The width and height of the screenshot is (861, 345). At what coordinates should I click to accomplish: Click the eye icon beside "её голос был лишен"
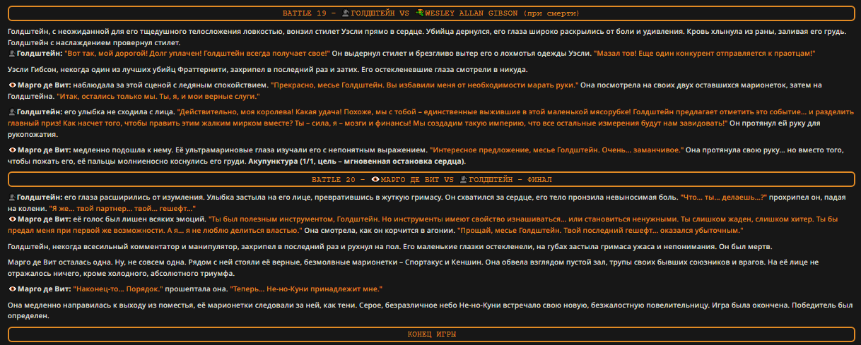pyautogui.click(x=12, y=219)
